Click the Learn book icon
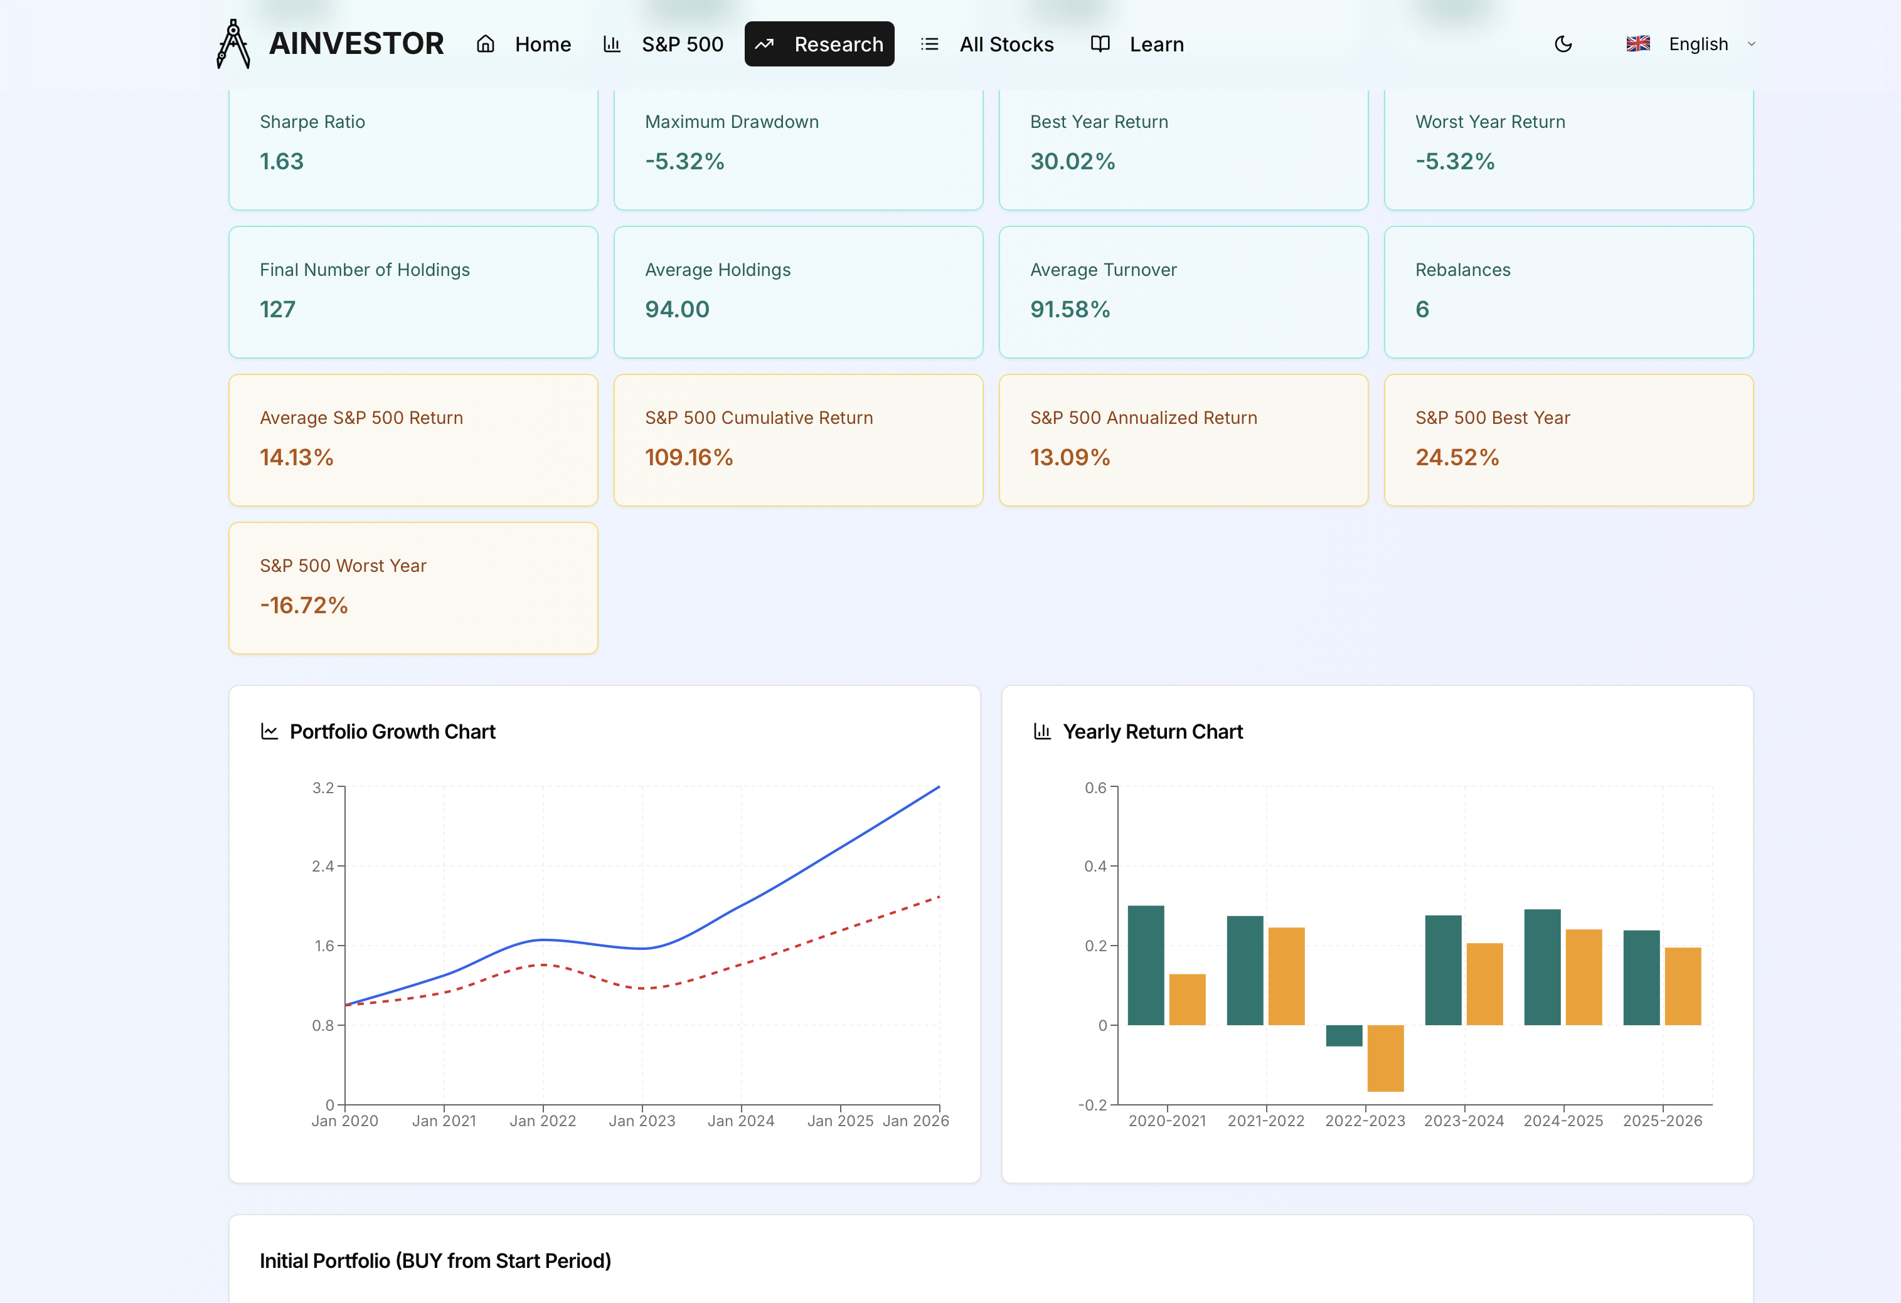The width and height of the screenshot is (1901, 1303). [x=1100, y=44]
